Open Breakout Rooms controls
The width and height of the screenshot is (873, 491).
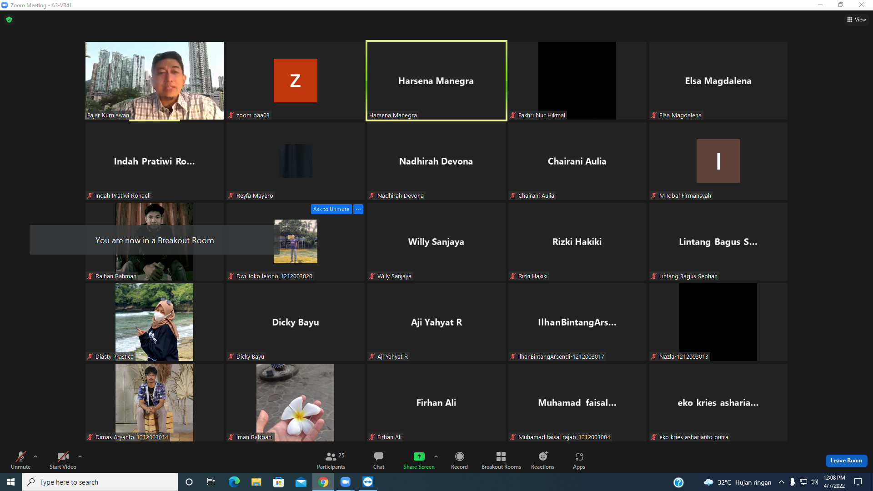pos(501,460)
